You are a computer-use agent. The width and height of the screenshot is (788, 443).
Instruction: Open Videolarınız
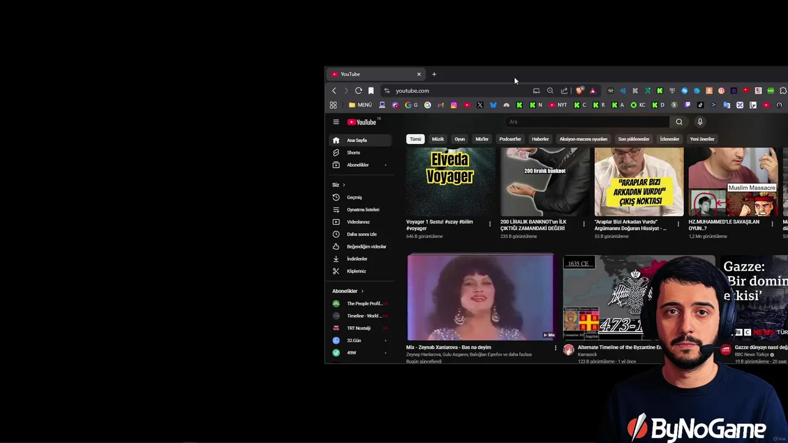pyautogui.click(x=360, y=222)
